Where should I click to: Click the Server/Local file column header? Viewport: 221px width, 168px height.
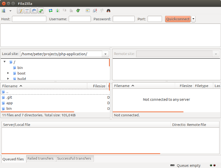[86, 125]
